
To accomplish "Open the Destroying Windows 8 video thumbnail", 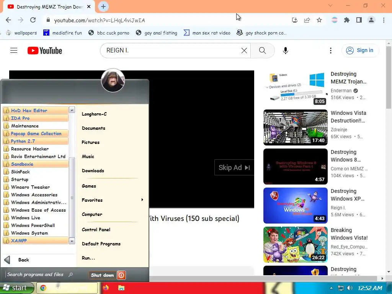I will (x=296, y=166).
